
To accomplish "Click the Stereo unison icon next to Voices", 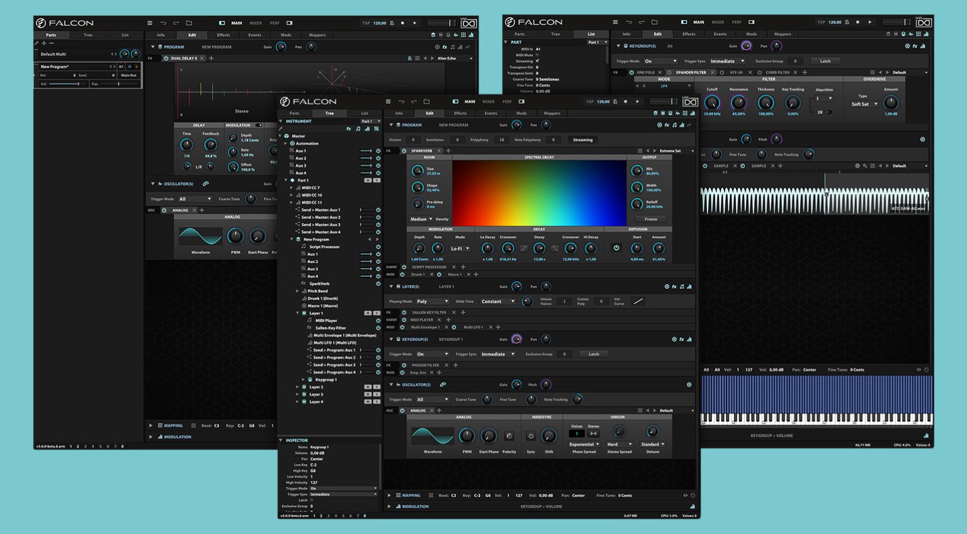I will pyautogui.click(x=593, y=433).
